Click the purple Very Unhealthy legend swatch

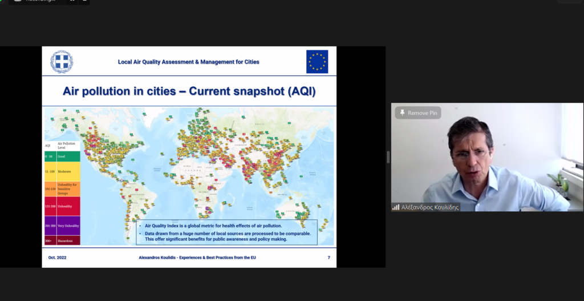click(62, 226)
